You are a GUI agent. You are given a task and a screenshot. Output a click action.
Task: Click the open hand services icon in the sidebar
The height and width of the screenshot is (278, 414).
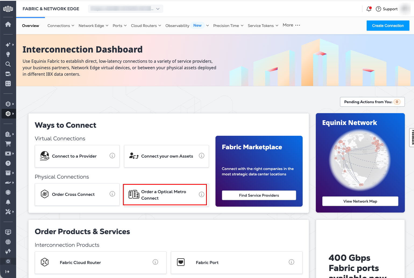click(8, 183)
